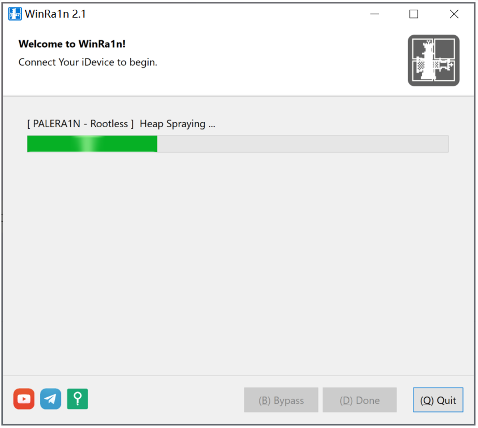Open the Telegram paper-plane icon
Image resolution: width=478 pixels, height=428 pixels.
coord(51,399)
